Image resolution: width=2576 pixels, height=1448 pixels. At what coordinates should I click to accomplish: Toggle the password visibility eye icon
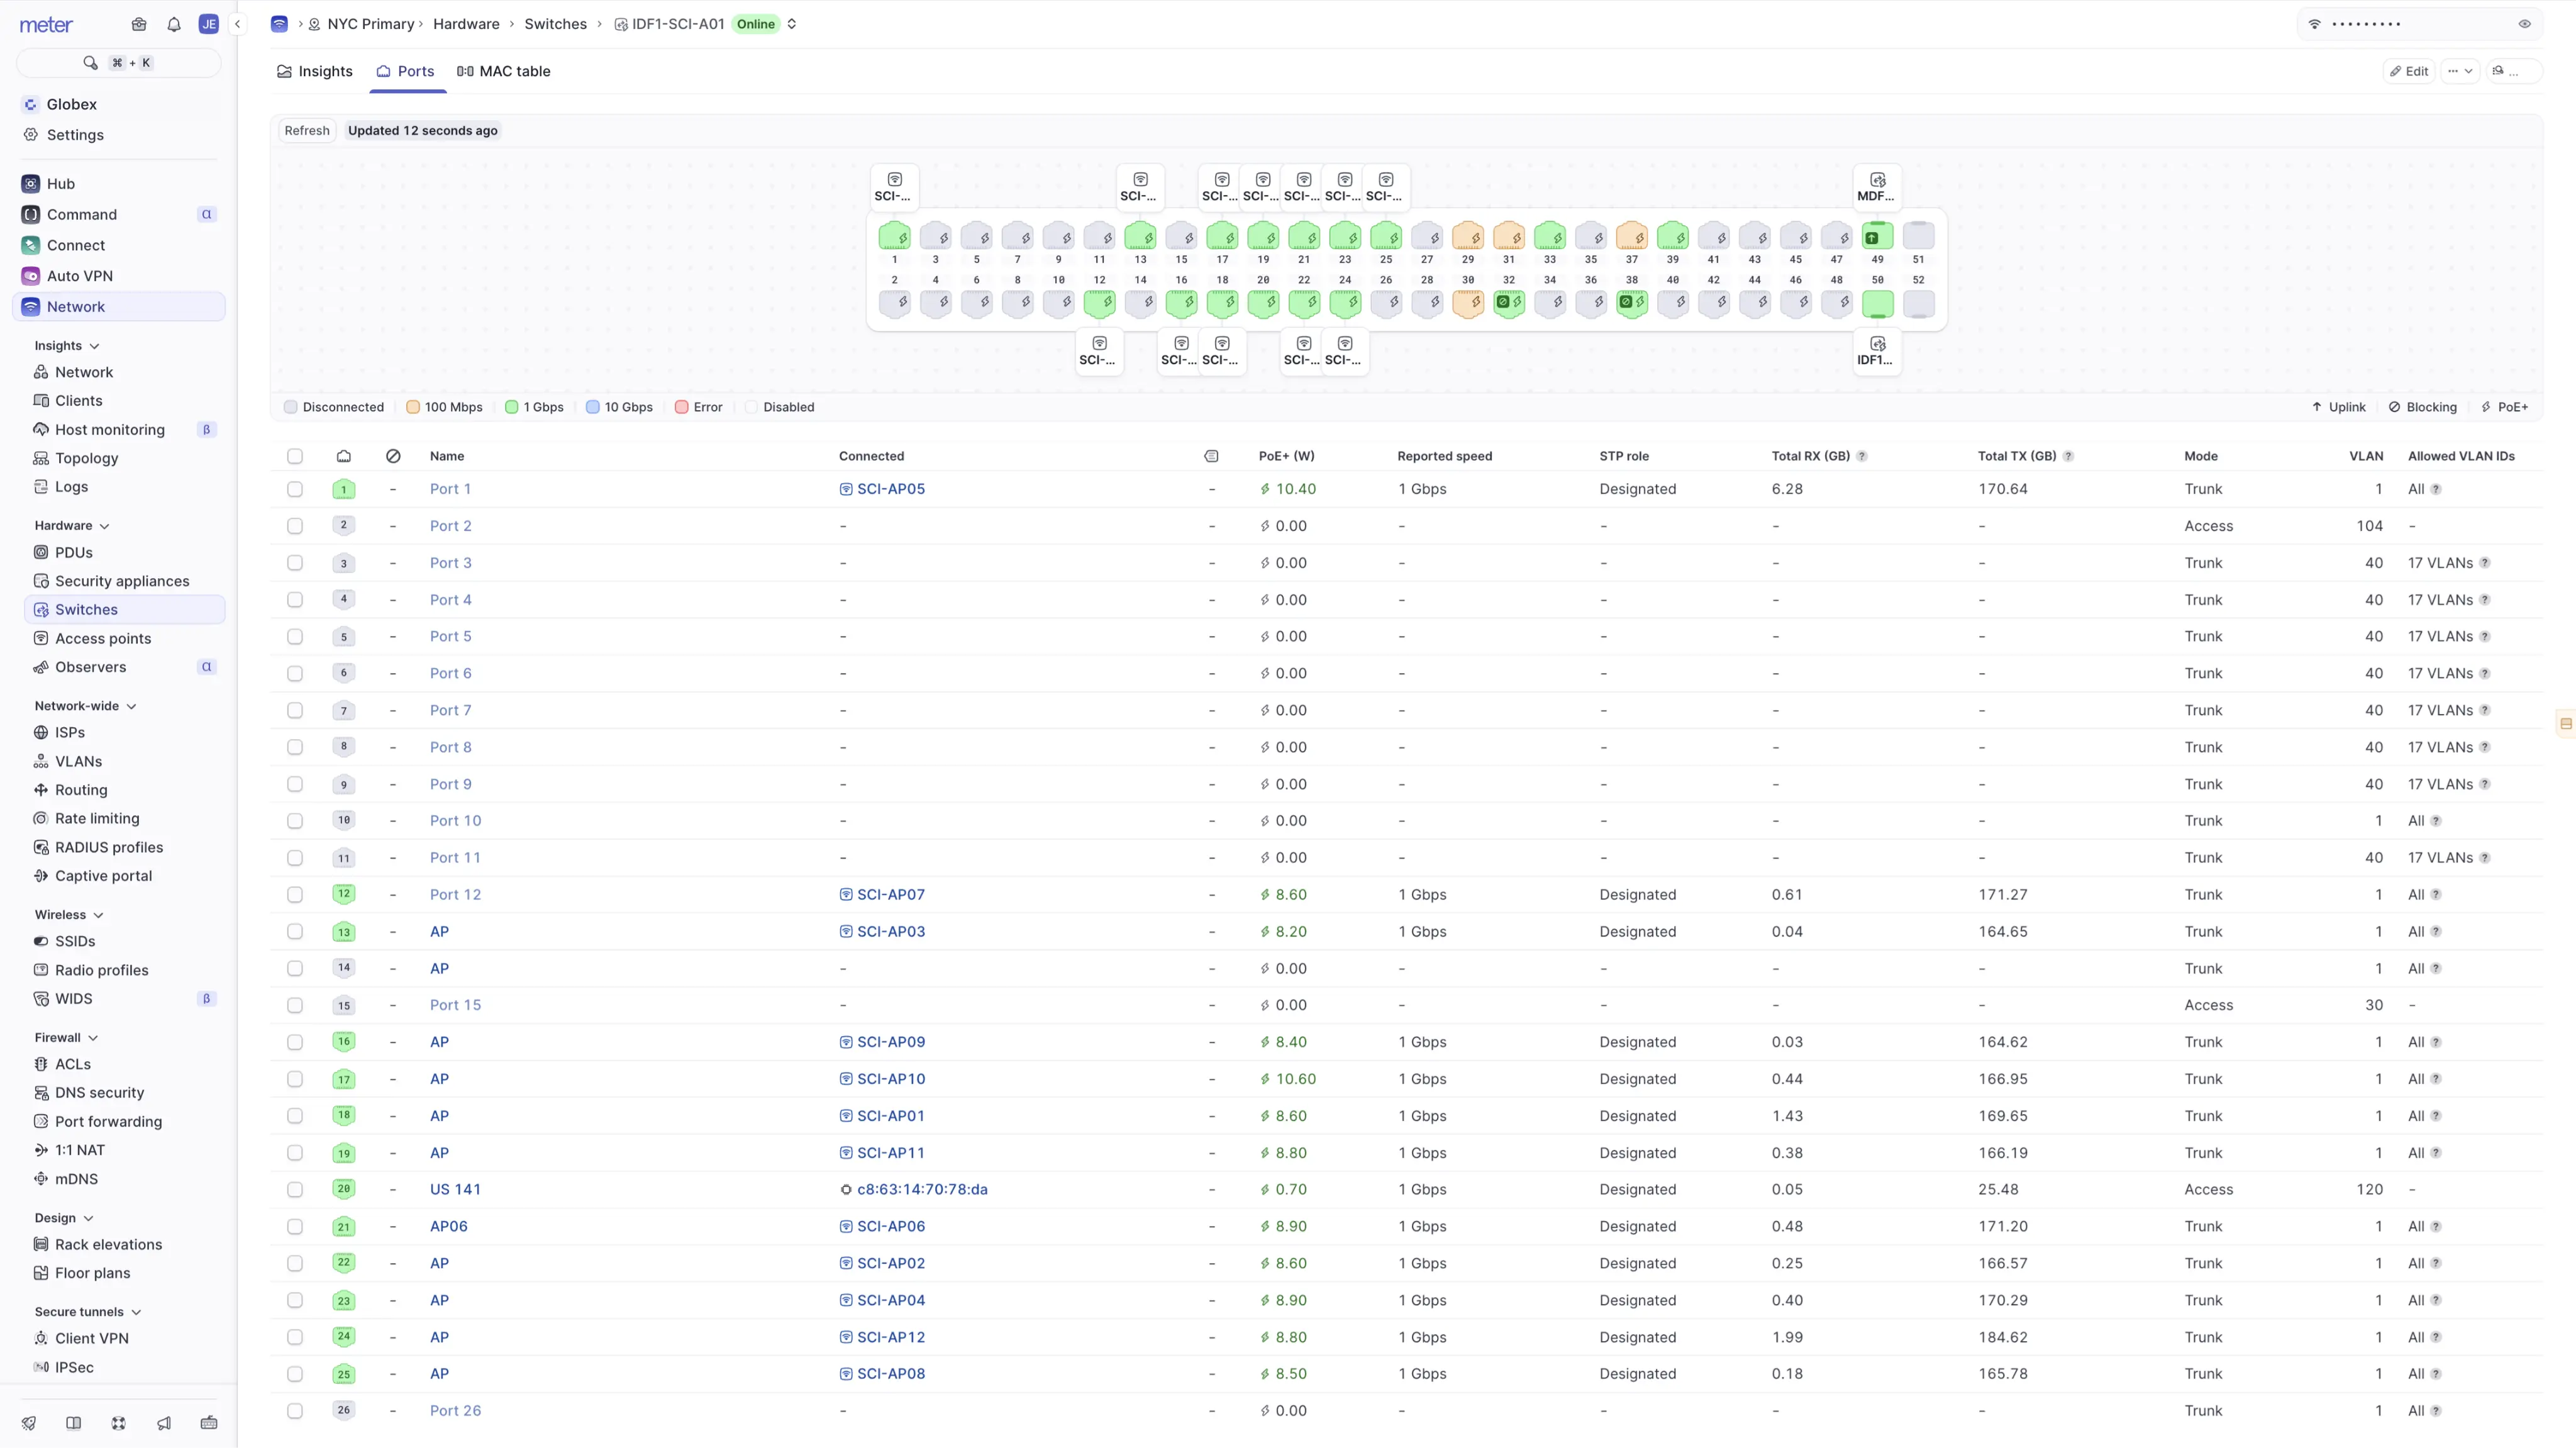click(2525, 24)
